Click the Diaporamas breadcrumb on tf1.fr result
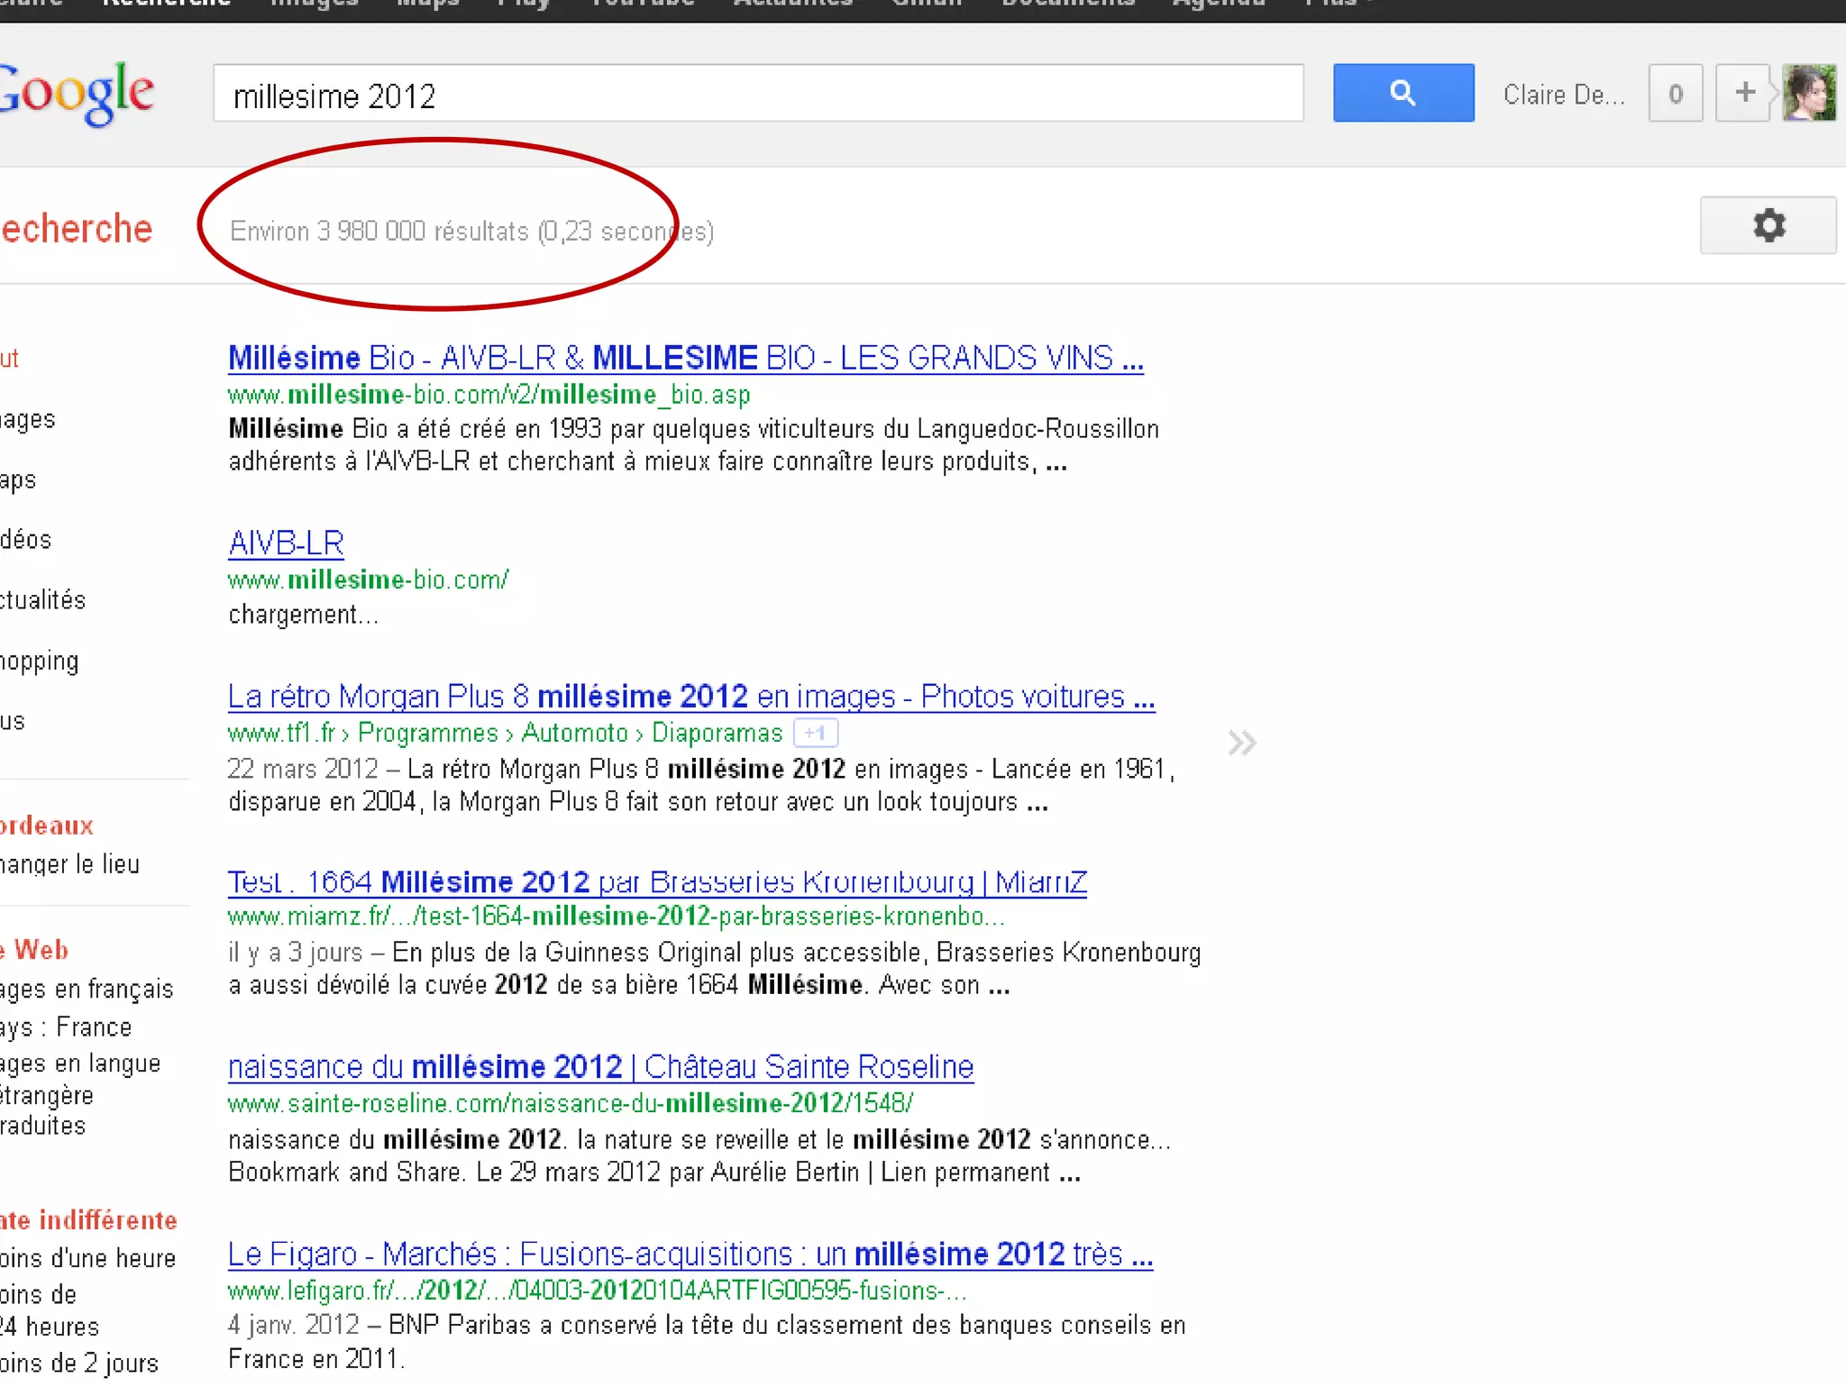This screenshot has width=1846, height=1387. click(x=717, y=733)
